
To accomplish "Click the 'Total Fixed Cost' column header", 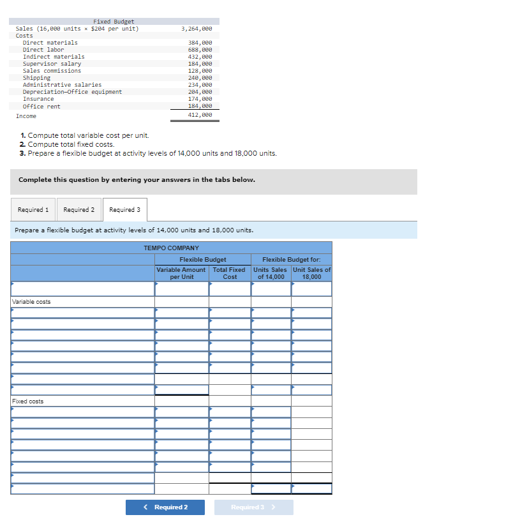I will (230, 273).
